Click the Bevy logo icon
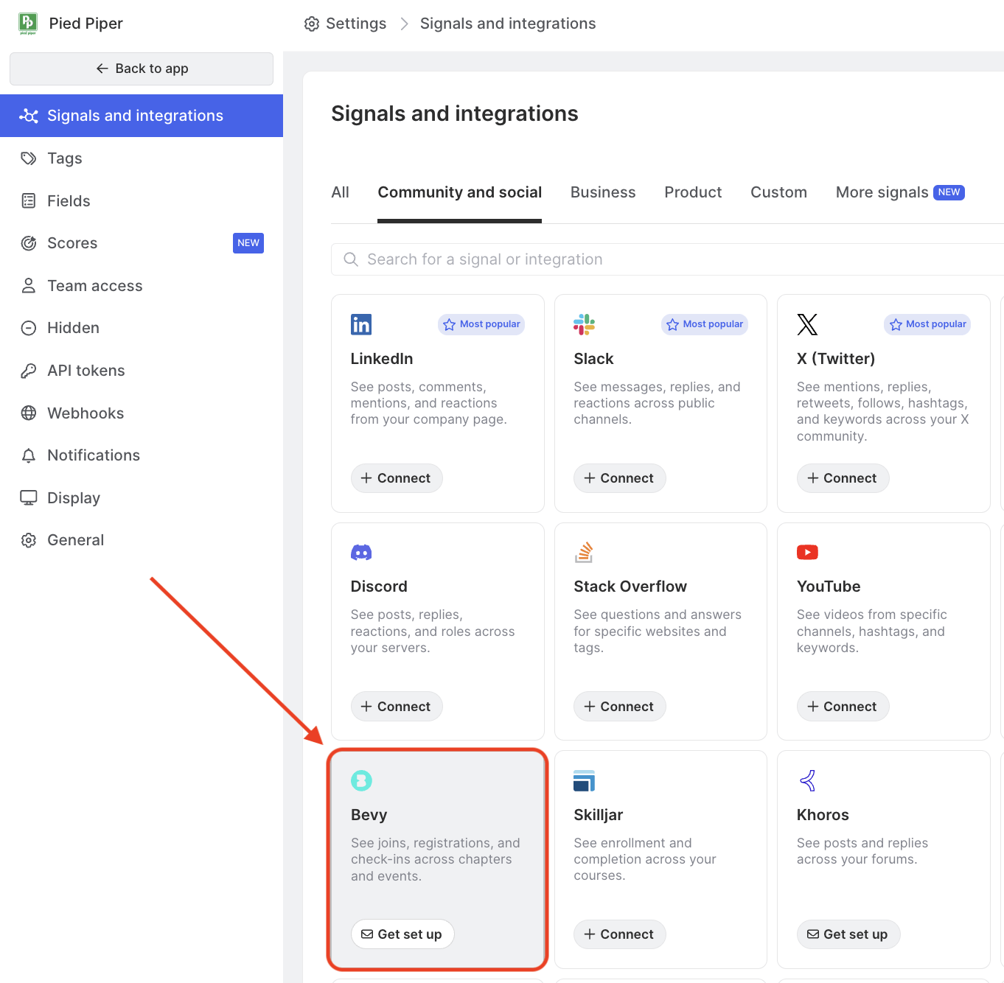The width and height of the screenshot is (1004, 983). pyautogui.click(x=361, y=780)
